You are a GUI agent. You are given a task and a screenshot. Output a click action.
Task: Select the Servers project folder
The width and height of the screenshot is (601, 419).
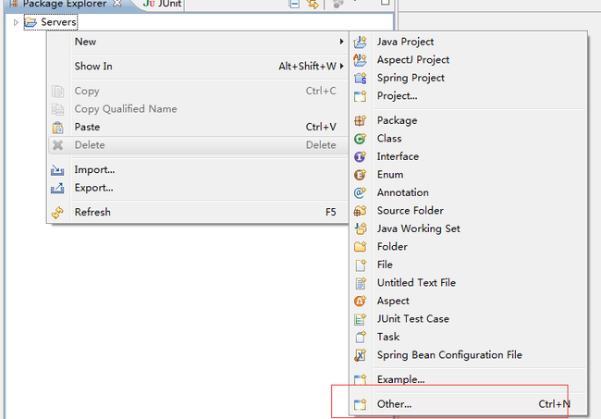click(x=51, y=22)
